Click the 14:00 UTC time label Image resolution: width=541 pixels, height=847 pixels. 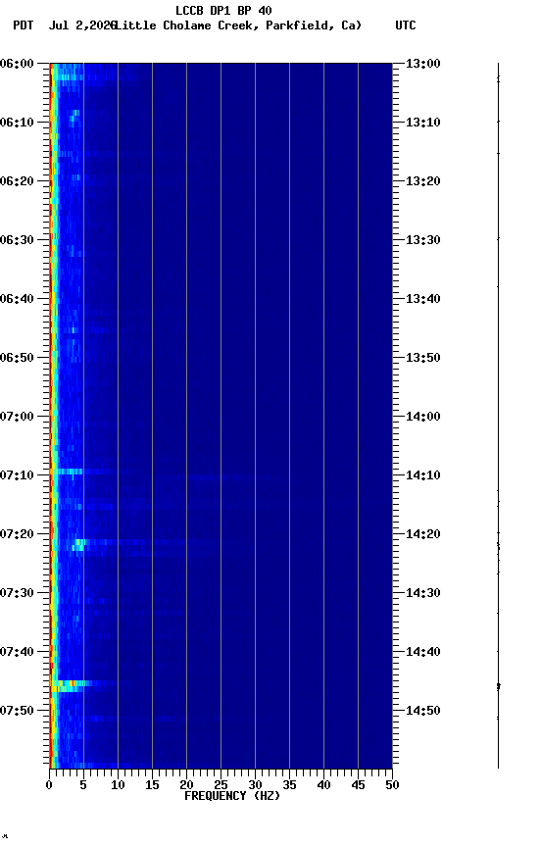pos(423,417)
